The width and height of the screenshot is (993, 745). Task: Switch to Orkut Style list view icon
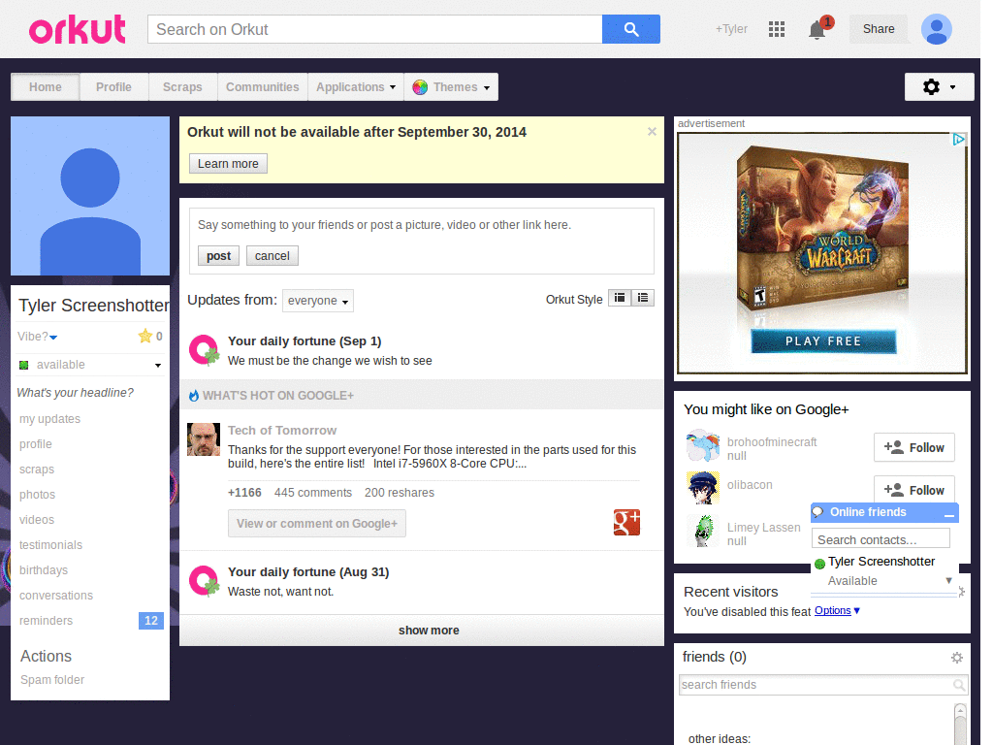point(643,298)
